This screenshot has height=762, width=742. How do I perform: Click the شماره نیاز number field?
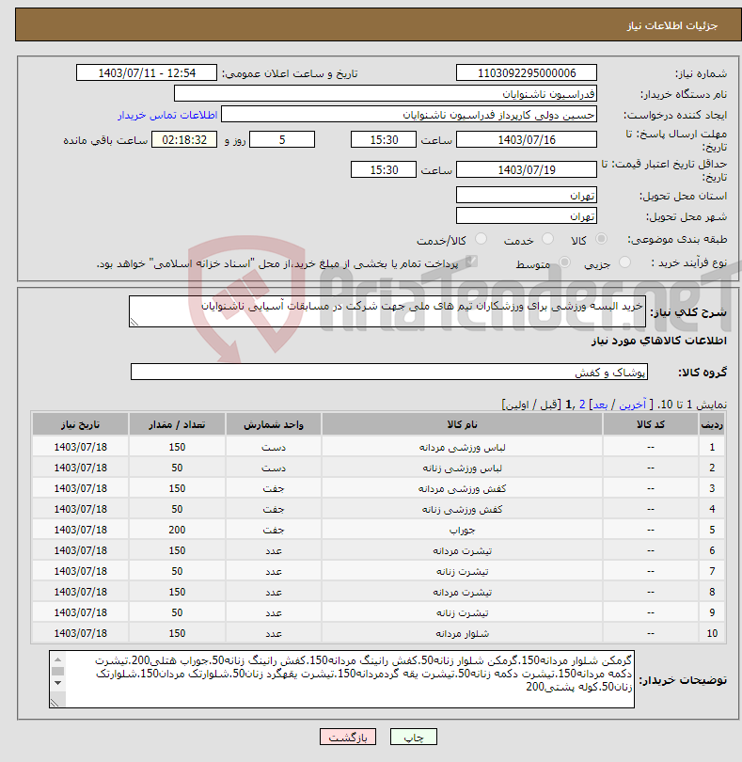coord(527,72)
